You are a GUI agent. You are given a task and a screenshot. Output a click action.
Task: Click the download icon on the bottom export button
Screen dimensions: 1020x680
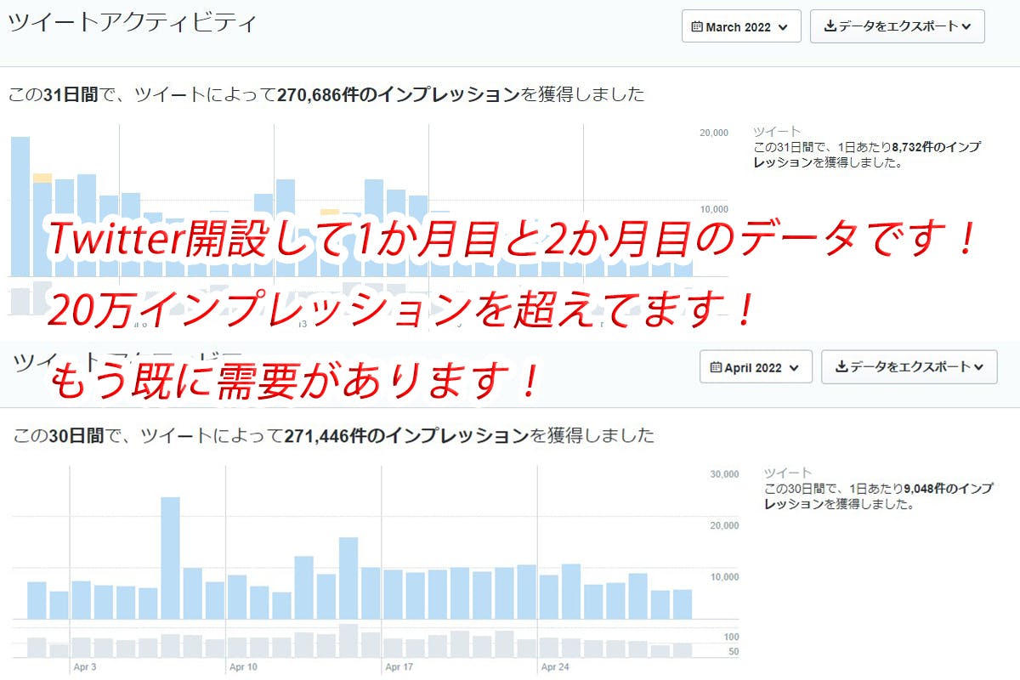[841, 367]
